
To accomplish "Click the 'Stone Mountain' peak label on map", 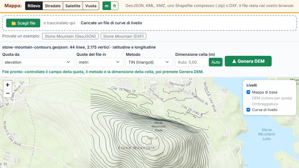I will click(136, 148).
